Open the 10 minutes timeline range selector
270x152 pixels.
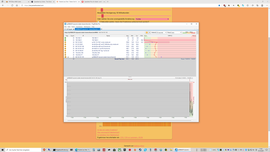point(184,78)
